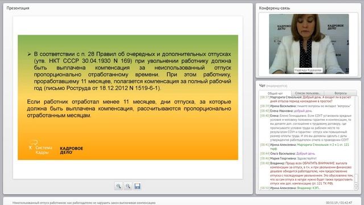Select Ирина Алексеевна 08:41 chat message
364x205 pixels.
click(x=305, y=147)
